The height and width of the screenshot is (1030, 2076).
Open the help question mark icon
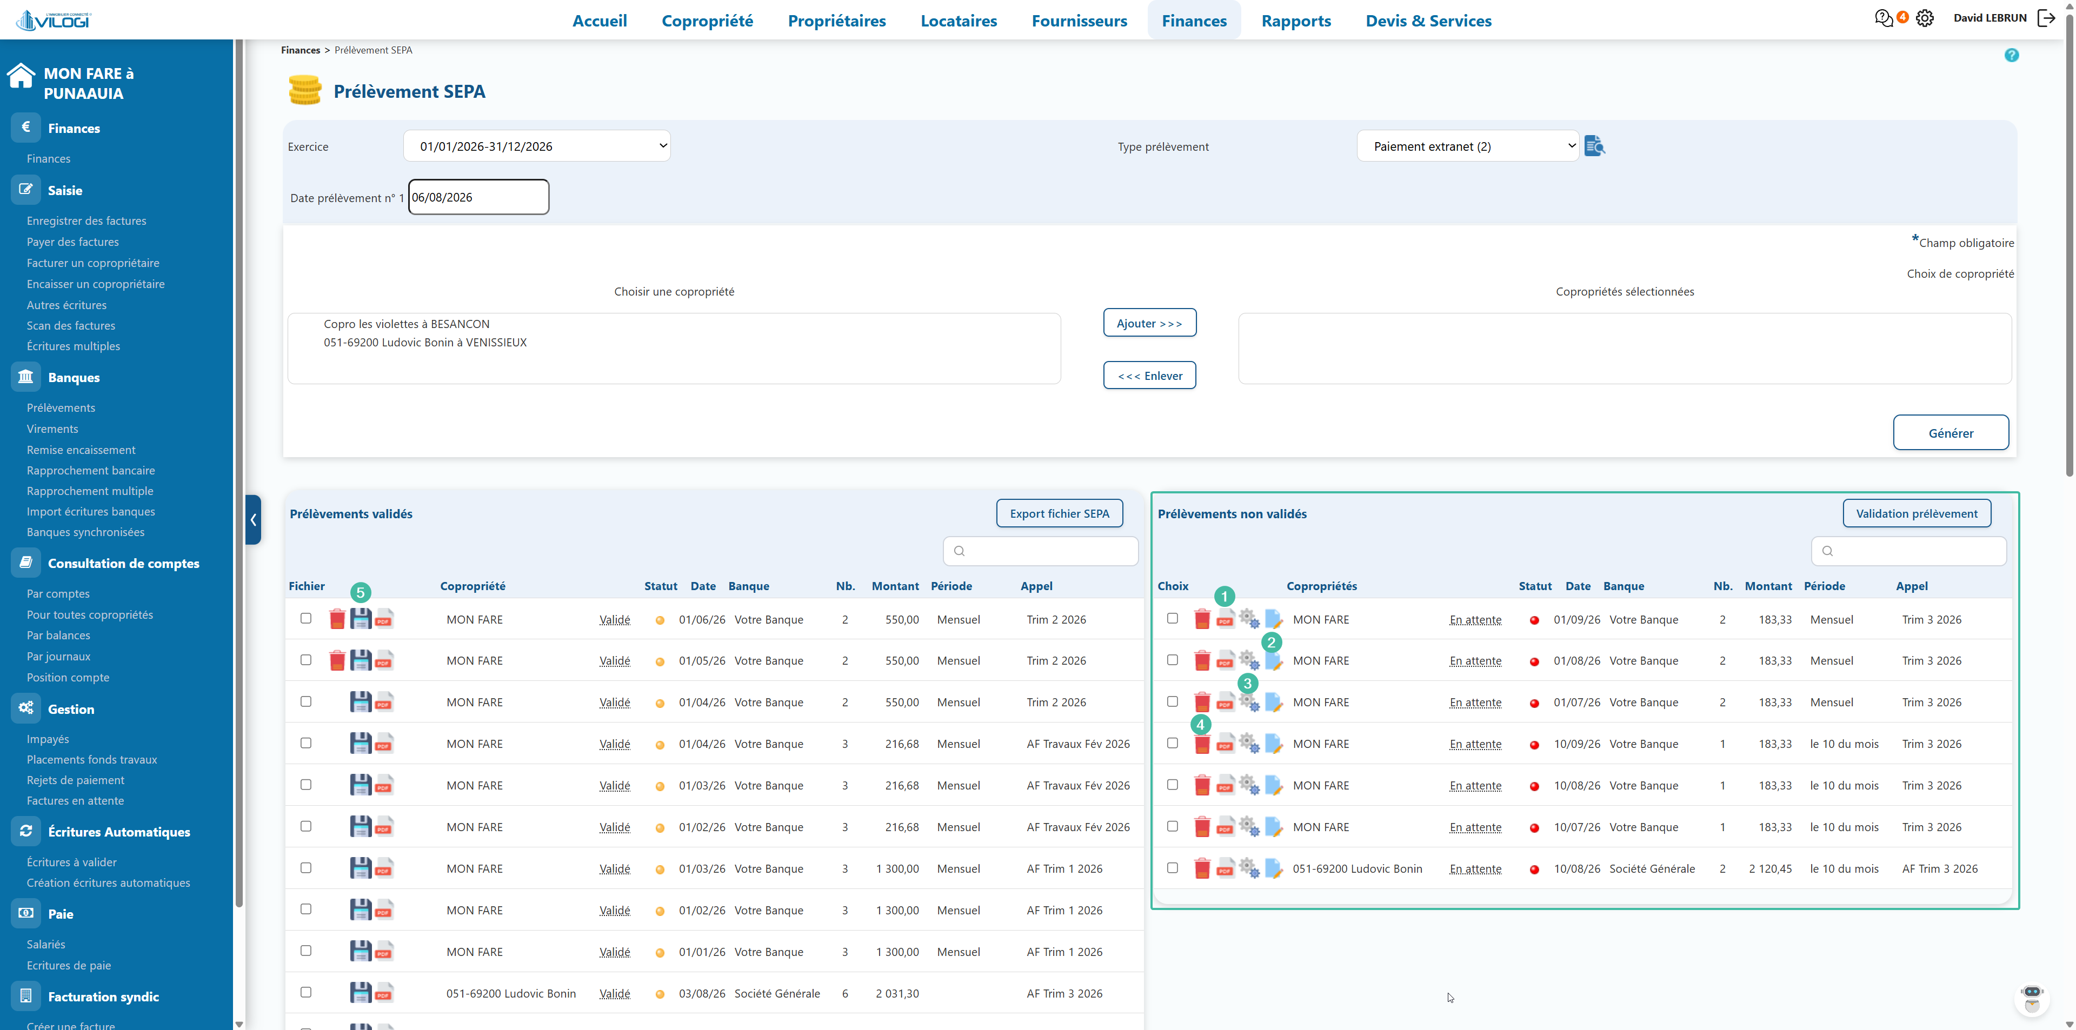tap(2012, 55)
